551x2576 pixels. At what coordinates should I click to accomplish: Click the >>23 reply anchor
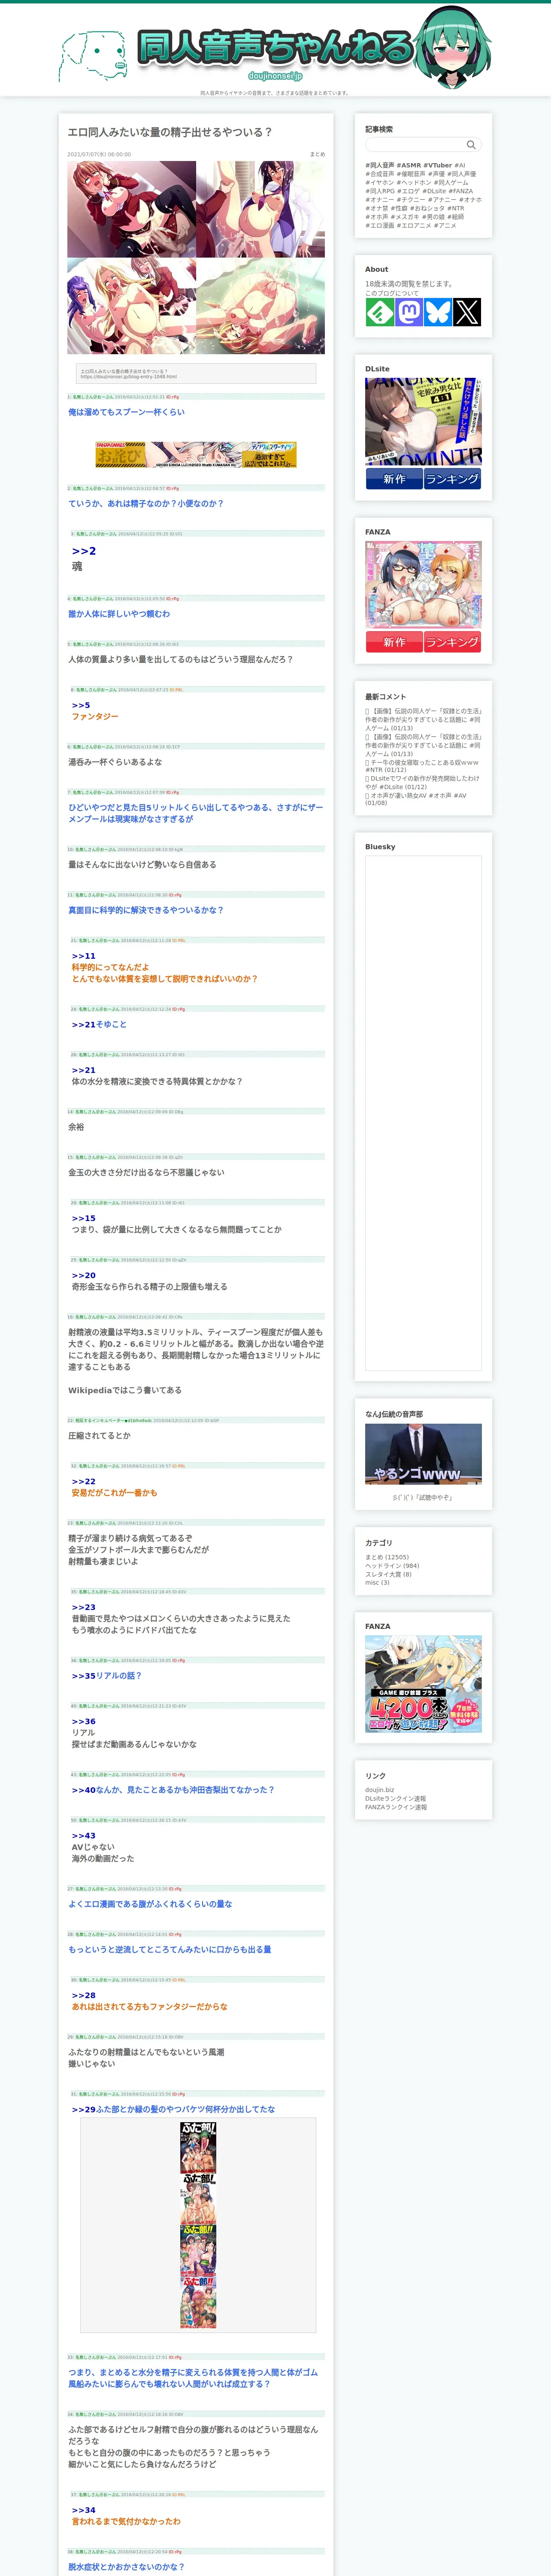(84, 1607)
